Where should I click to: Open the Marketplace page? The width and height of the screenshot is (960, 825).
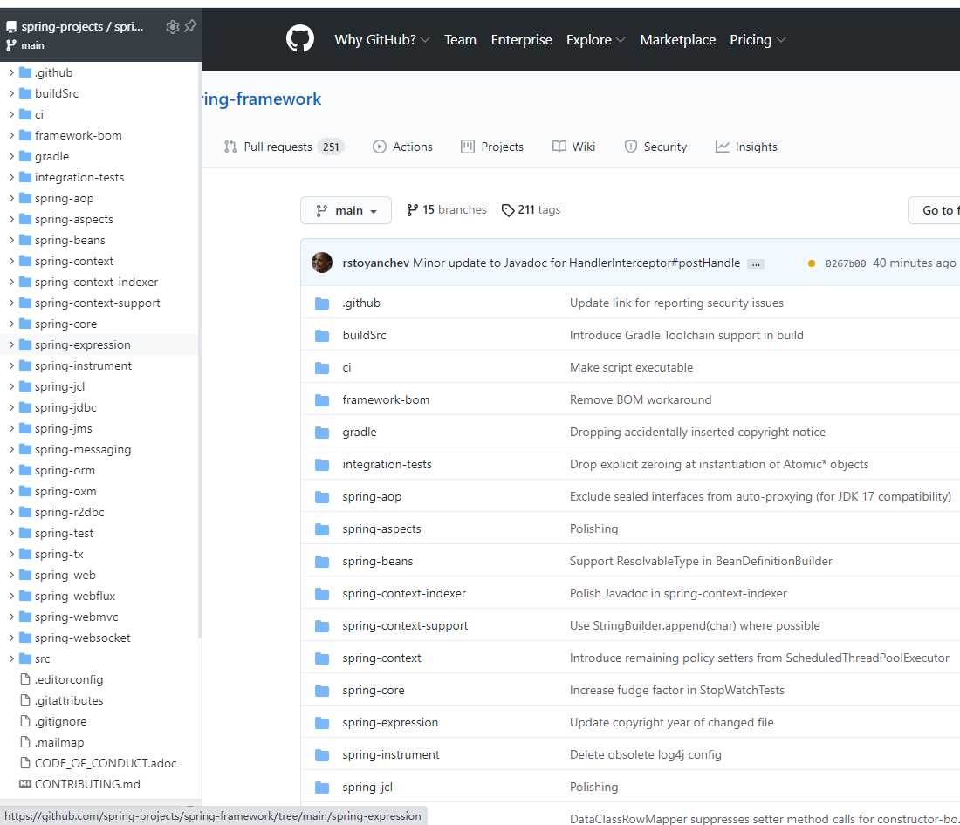click(678, 40)
